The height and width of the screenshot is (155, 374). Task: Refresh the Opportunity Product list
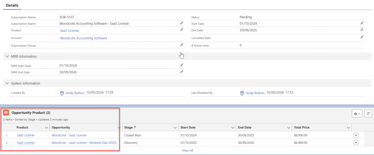coord(368,114)
